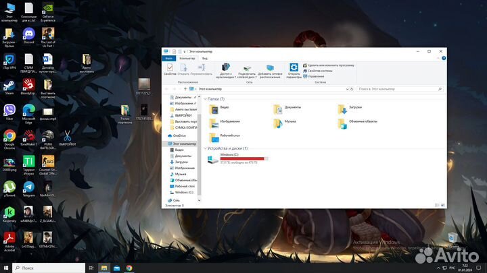
Task: Click the up-arrow navigation button
Action: click(x=185, y=89)
